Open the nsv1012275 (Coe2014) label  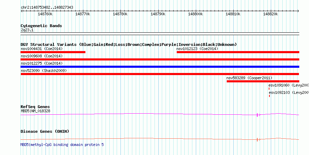[42, 63]
